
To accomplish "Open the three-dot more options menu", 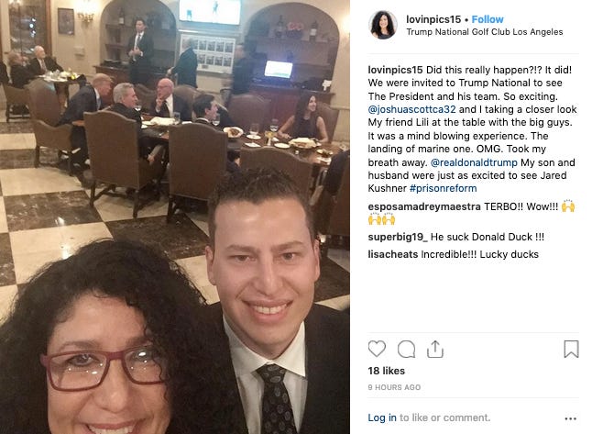I will coord(571,418).
